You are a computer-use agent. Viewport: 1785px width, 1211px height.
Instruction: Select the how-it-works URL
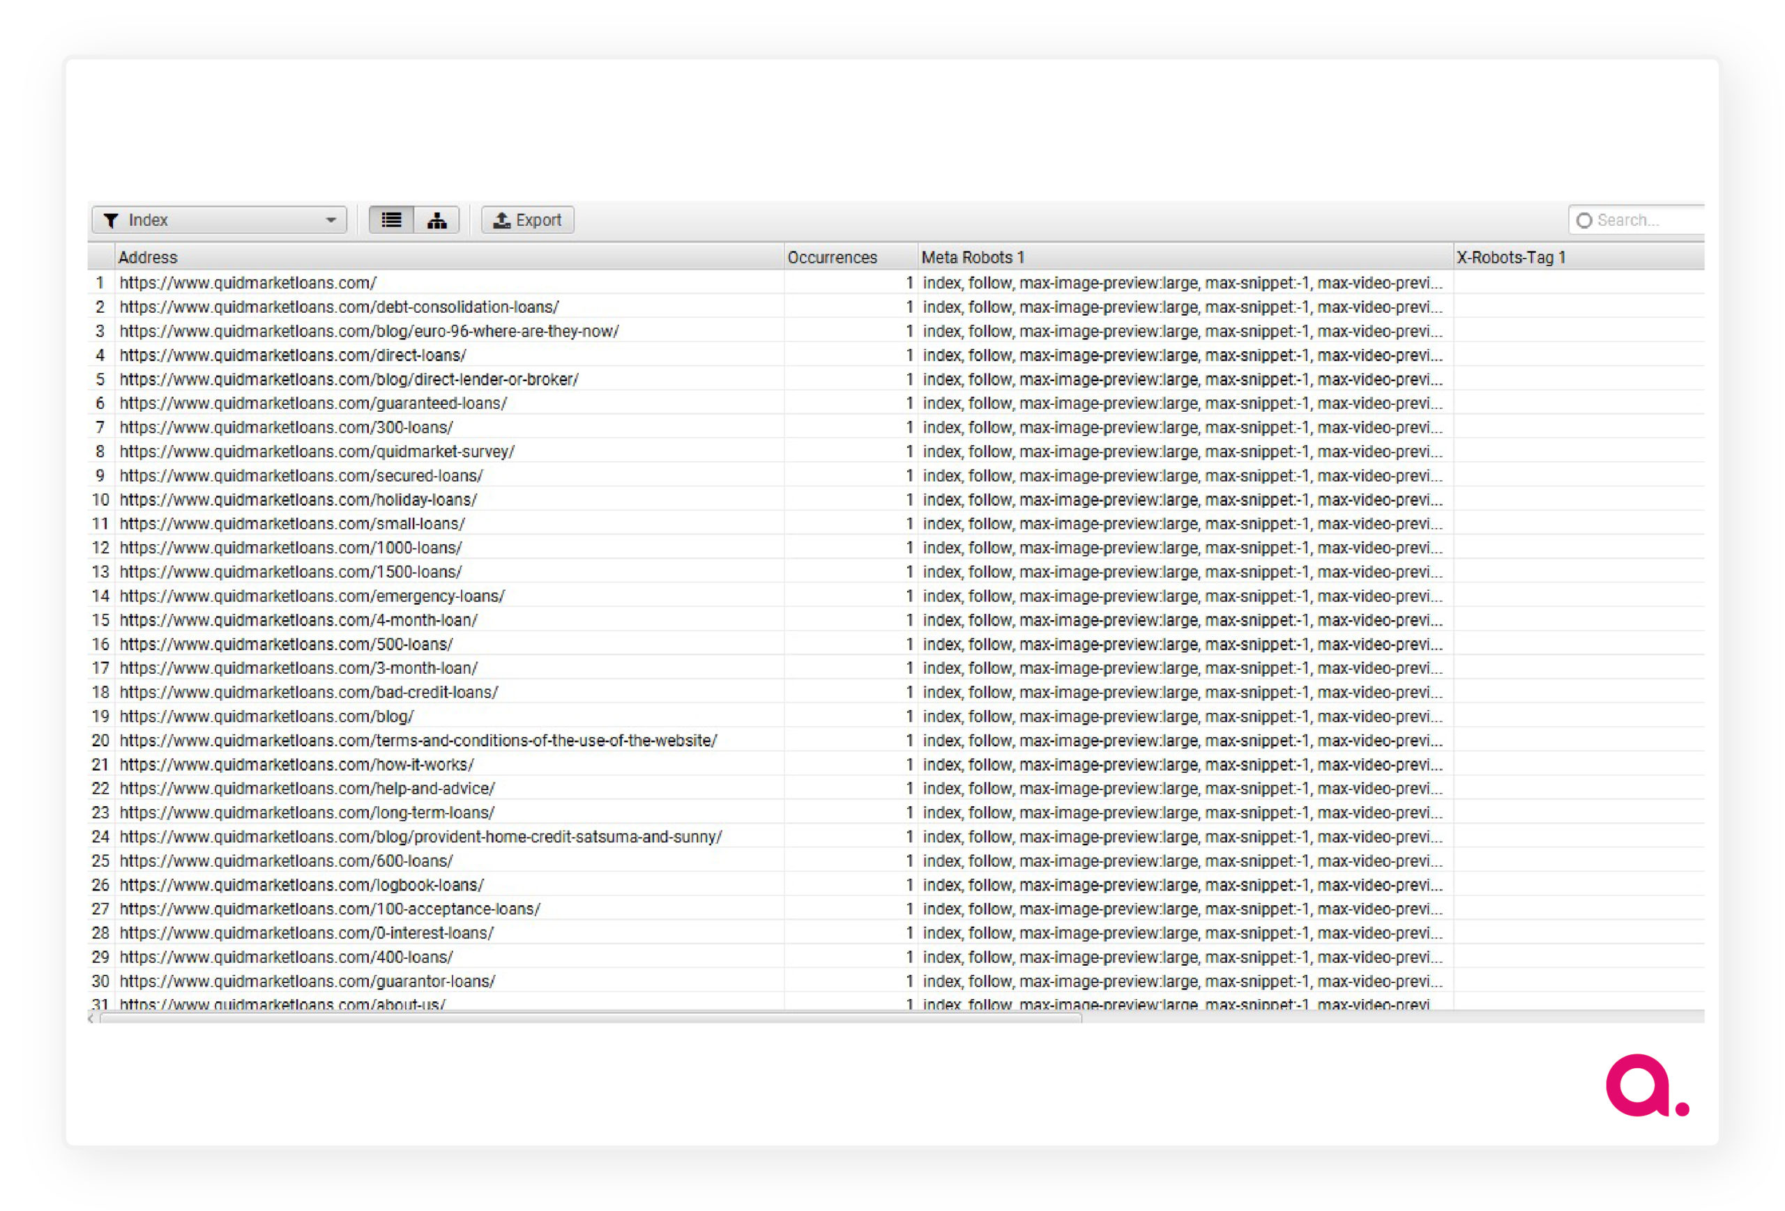pos(297,764)
